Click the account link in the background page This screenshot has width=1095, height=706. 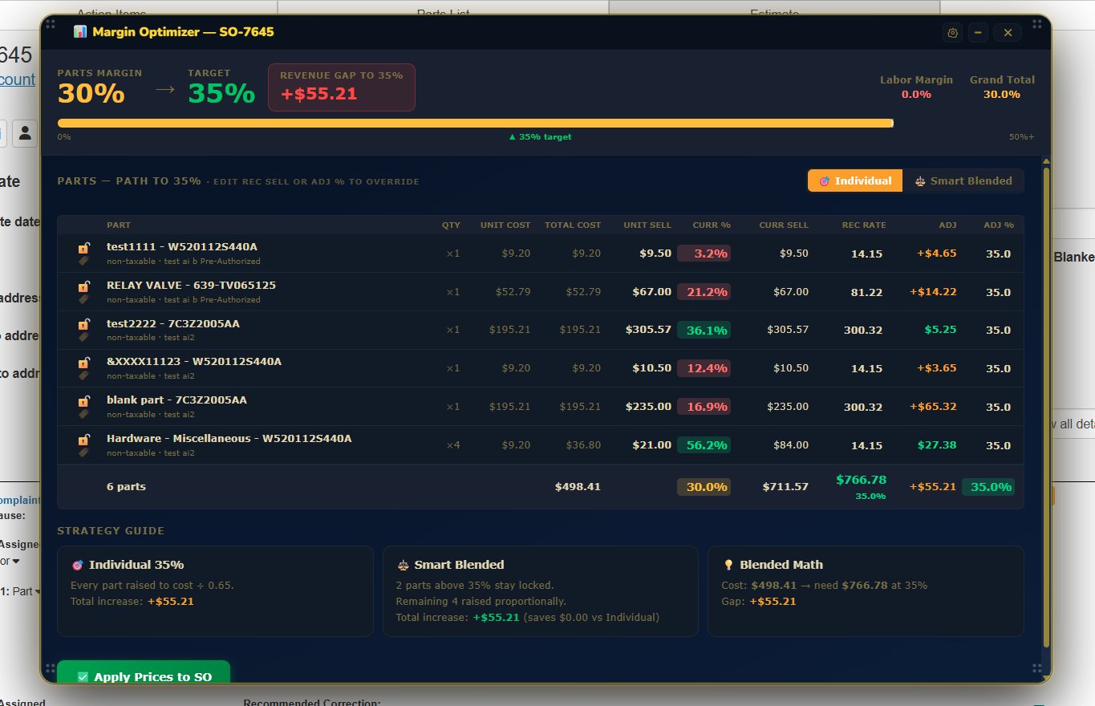[18, 79]
